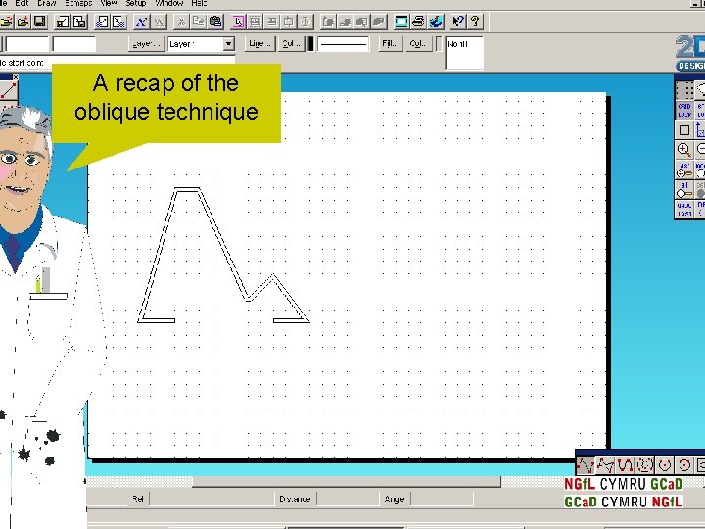This screenshot has height=529, width=705.
Task: Click the Layer... button
Action: pos(147,44)
